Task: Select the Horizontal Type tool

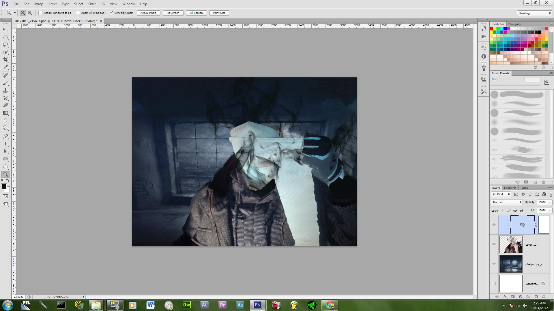Action: (5, 144)
